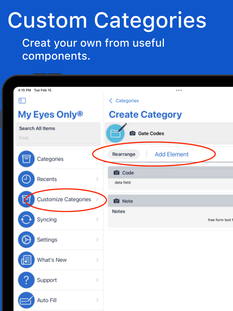Screen dimensions: 233x311
Task: Click the Notes free form text area
Action: tap(170, 217)
